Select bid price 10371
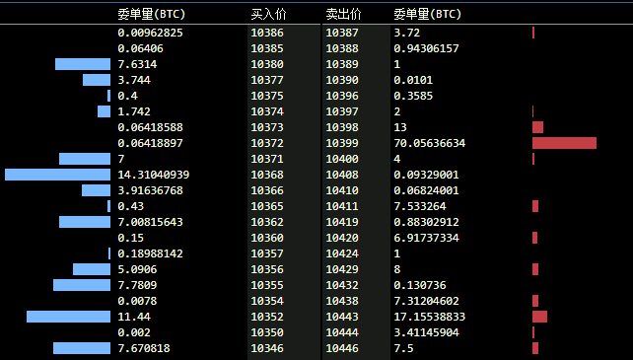This screenshot has height=360, width=633. tap(267, 159)
